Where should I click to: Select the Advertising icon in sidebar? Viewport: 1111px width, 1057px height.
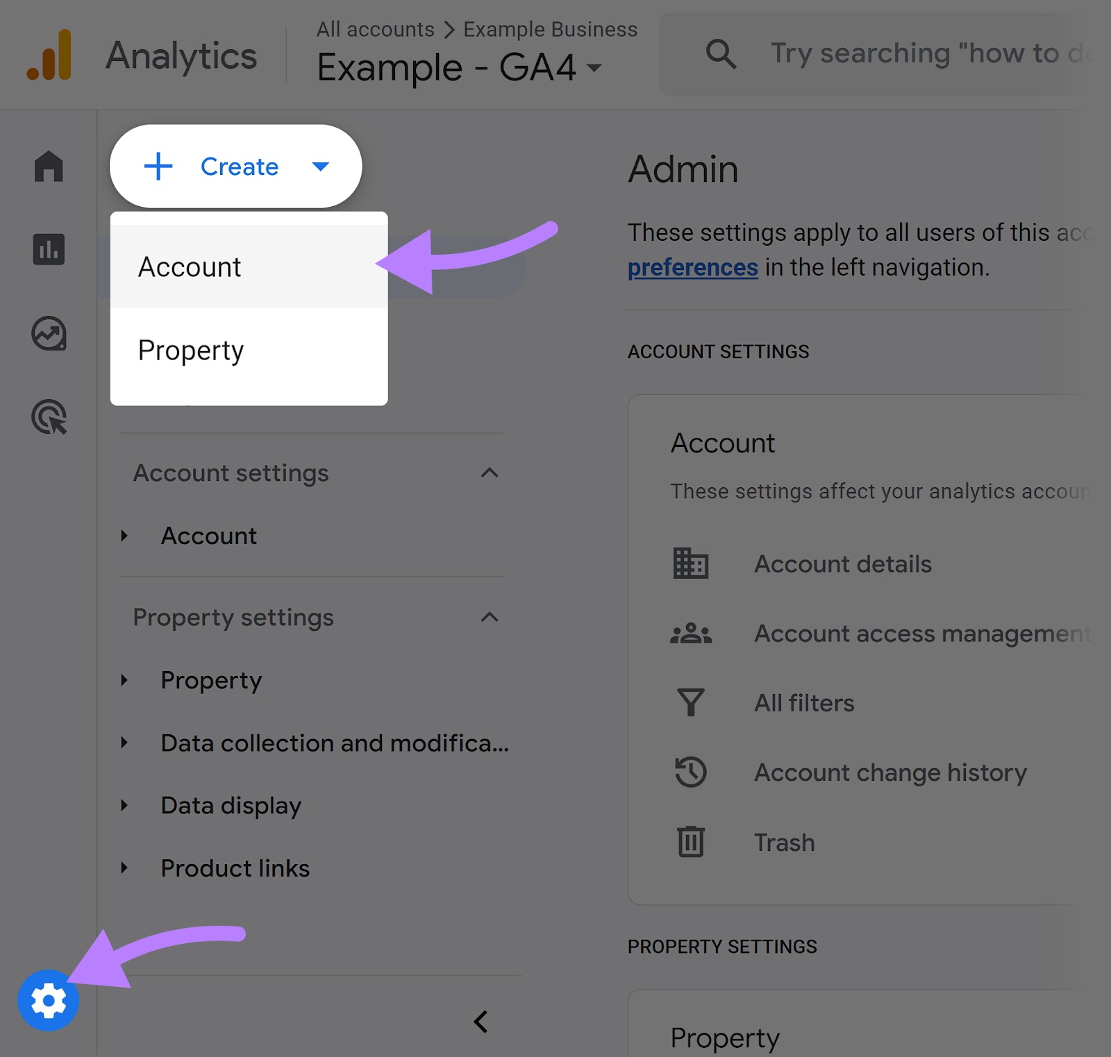tap(49, 416)
